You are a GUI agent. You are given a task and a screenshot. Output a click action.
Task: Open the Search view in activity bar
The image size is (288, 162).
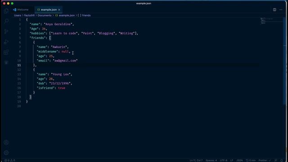click(x=6, y=21)
